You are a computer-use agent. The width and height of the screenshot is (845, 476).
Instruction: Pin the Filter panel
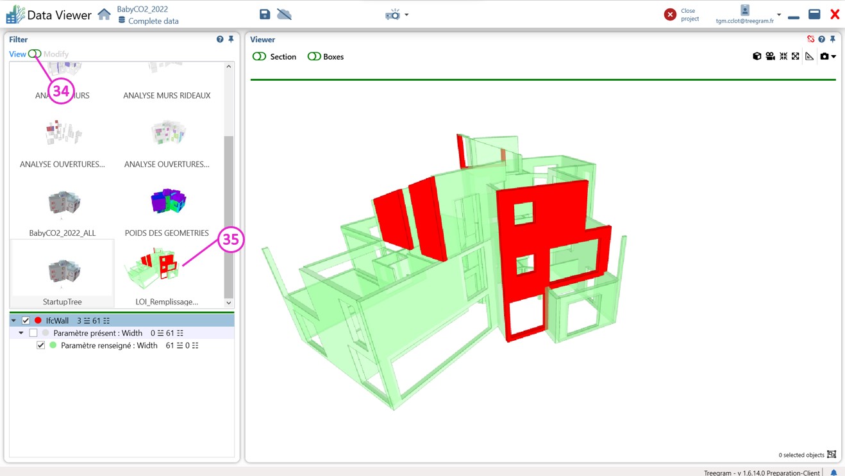click(231, 39)
